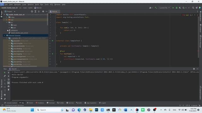The height and width of the screenshot is (113, 202).
Task: Toggle the Project side tool window button
Action: [1, 14]
